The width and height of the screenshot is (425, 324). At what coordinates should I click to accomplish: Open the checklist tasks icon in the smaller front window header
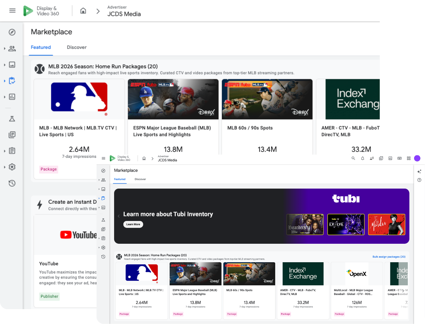pos(381,158)
